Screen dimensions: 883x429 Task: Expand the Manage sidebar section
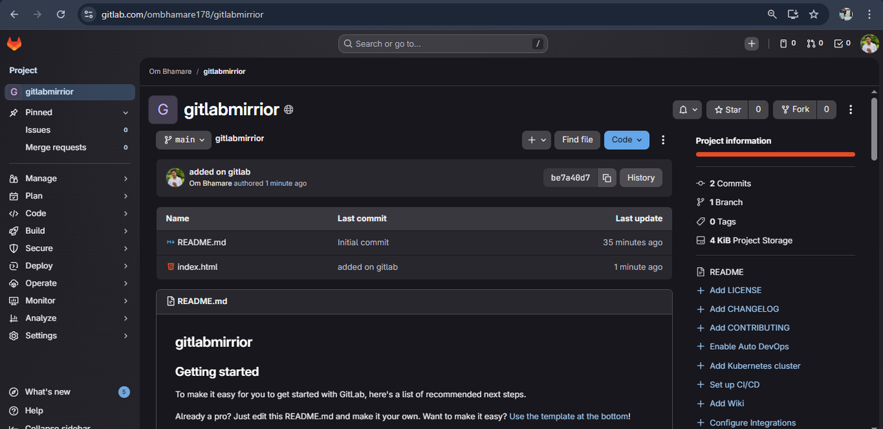69,179
